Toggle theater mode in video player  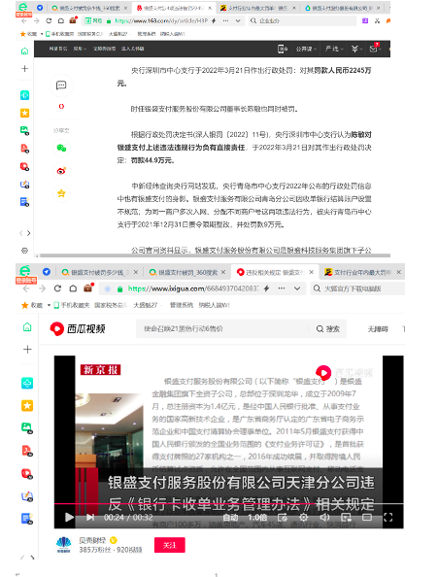click(x=367, y=517)
